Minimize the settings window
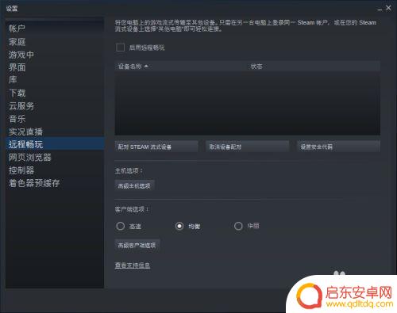The height and width of the screenshot is (313, 397). click(380, 9)
